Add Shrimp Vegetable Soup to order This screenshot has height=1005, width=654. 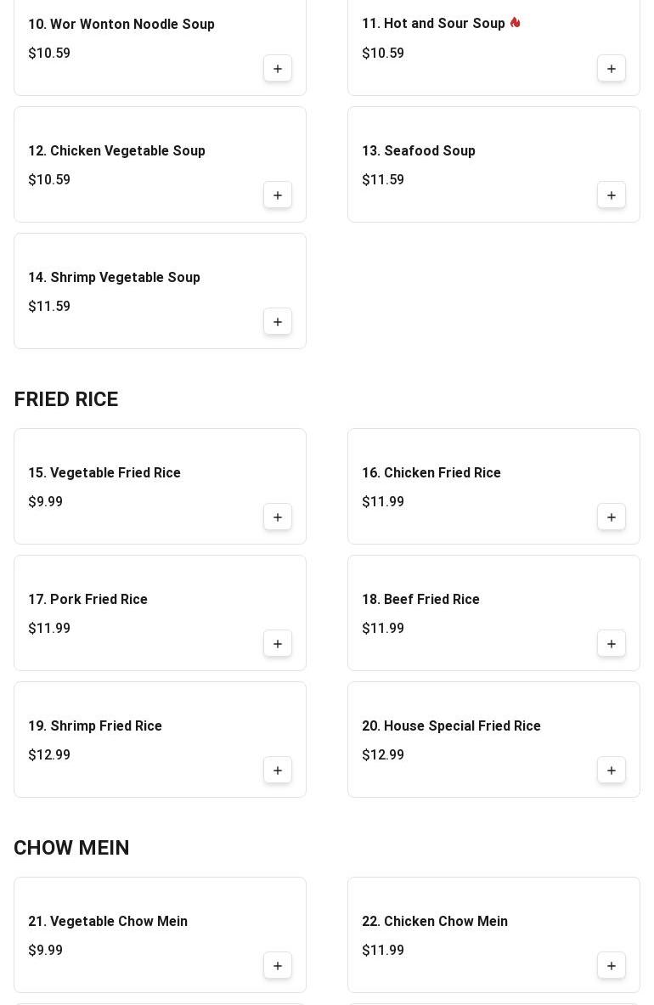pos(278,322)
